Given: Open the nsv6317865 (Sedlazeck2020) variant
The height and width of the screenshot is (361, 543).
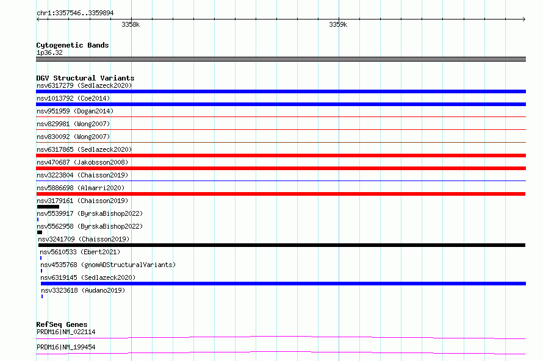Looking at the screenshot, I should point(84,149).
